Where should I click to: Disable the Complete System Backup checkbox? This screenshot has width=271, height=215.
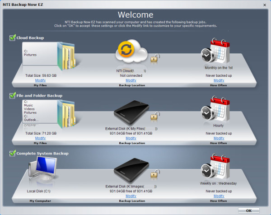point(13,153)
